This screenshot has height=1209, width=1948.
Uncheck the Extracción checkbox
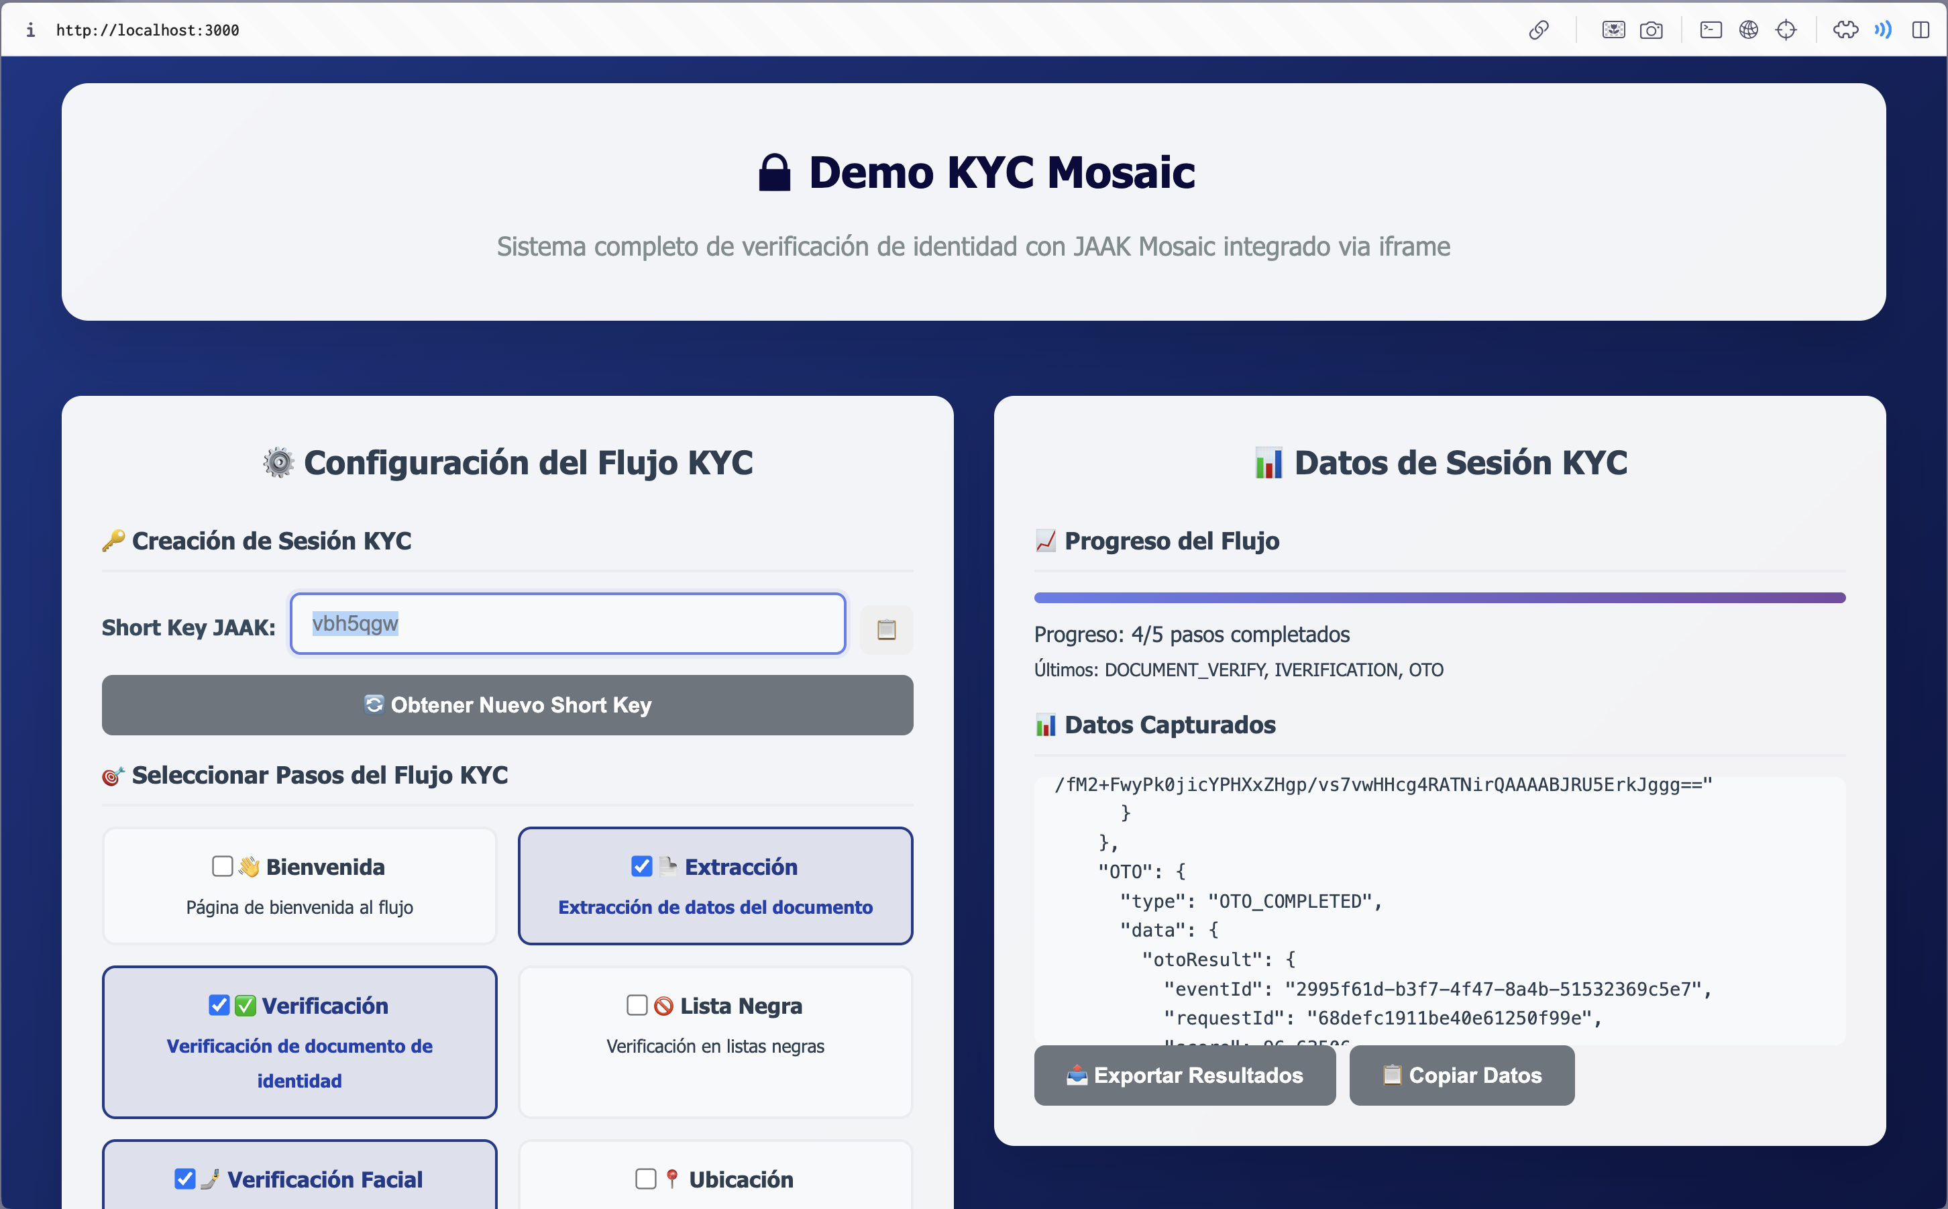tap(641, 866)
